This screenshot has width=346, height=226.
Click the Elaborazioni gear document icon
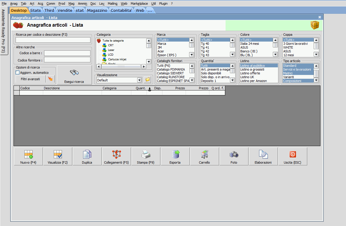coord(263,154)
